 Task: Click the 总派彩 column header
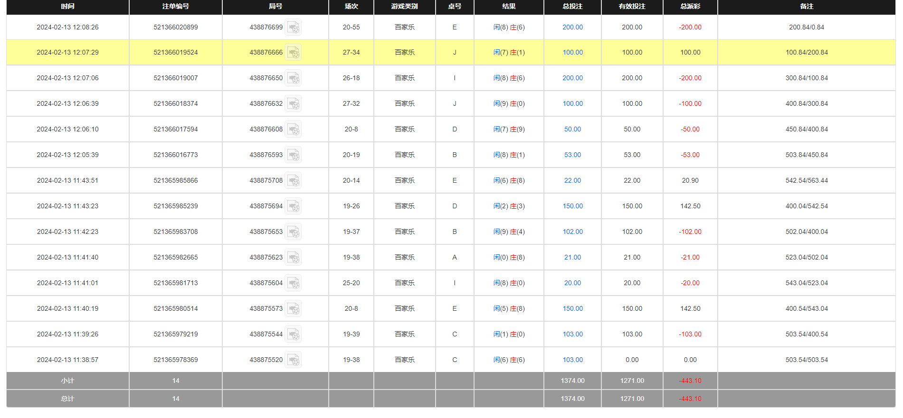click(690, 7)
